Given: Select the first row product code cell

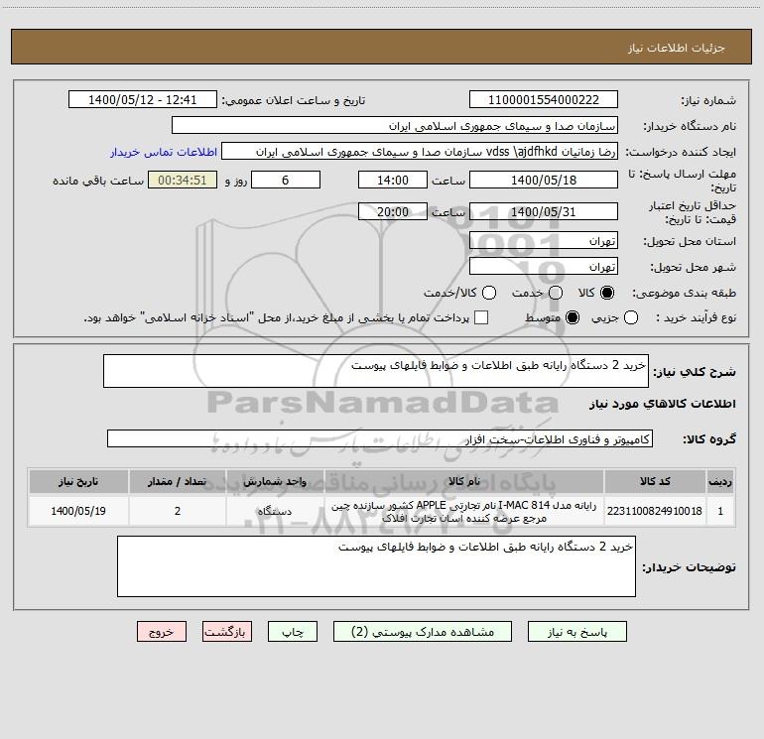Looking at the screenshot, I should pos(655,511).
